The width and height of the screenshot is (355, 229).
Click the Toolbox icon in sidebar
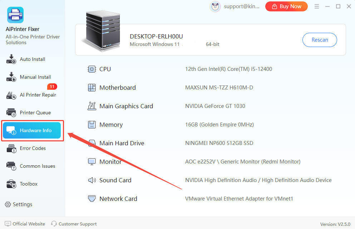click(11, 184)
